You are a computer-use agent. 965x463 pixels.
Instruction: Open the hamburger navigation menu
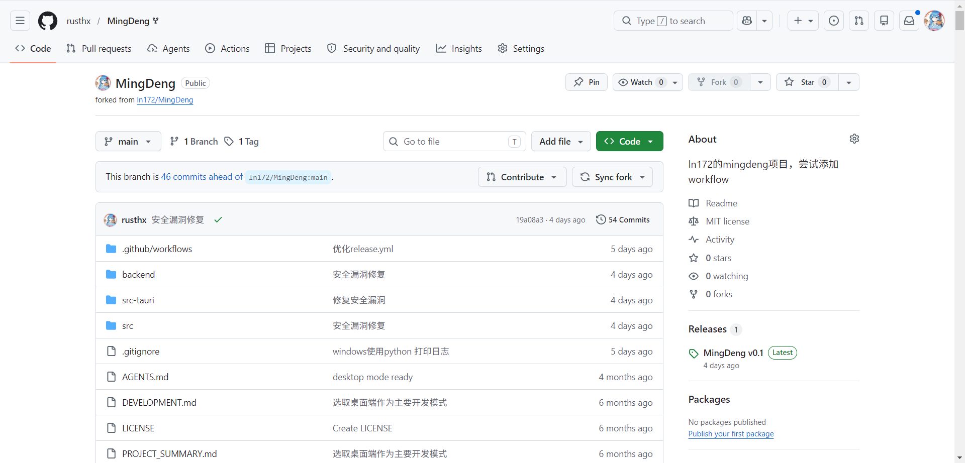(20, 21)
